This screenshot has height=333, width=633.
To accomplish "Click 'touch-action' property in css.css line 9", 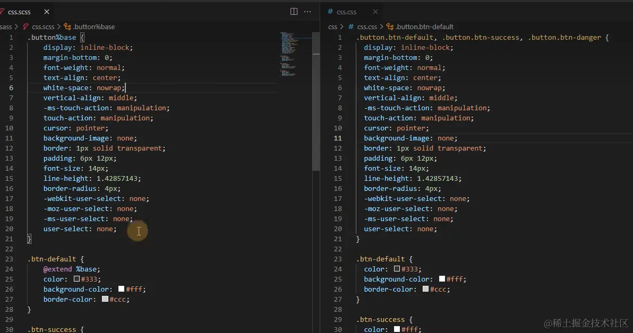I will (388, 118).
